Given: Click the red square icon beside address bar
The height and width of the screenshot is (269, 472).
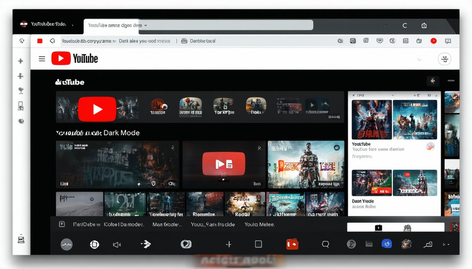Looking at the screenshot, I should coord(40,41).
